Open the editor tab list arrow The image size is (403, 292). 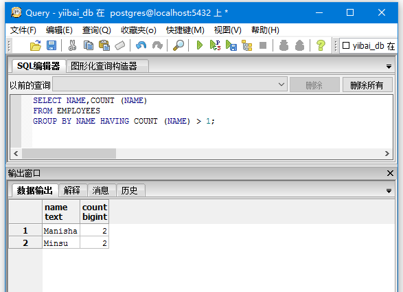[389, 67]
